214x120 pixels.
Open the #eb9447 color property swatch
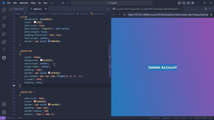point(35,101)
